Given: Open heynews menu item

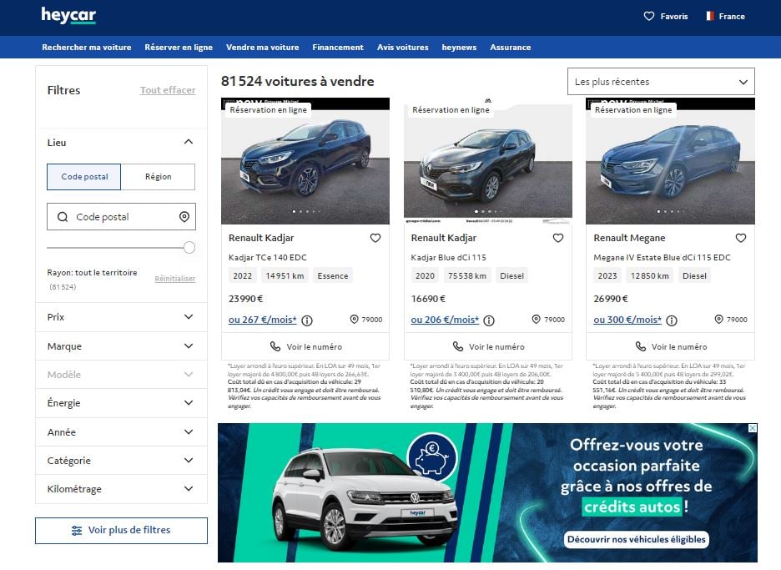Looking at the screenshot, I should pos(459,48).
